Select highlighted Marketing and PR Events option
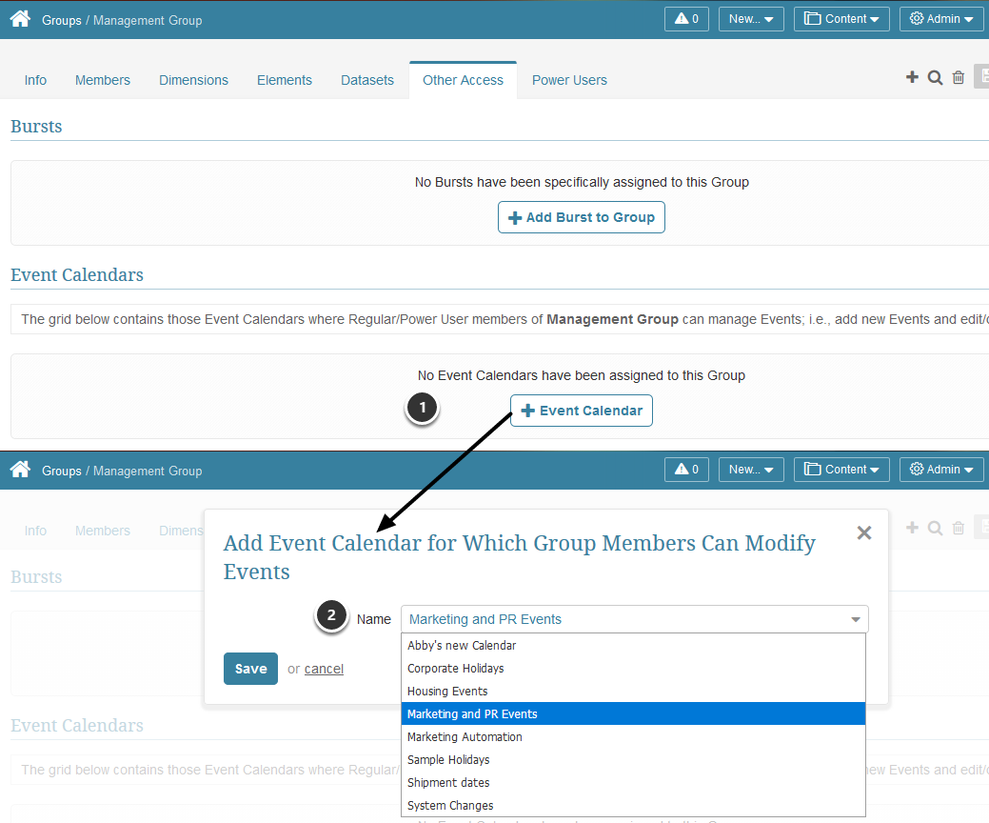 point(633,713)
